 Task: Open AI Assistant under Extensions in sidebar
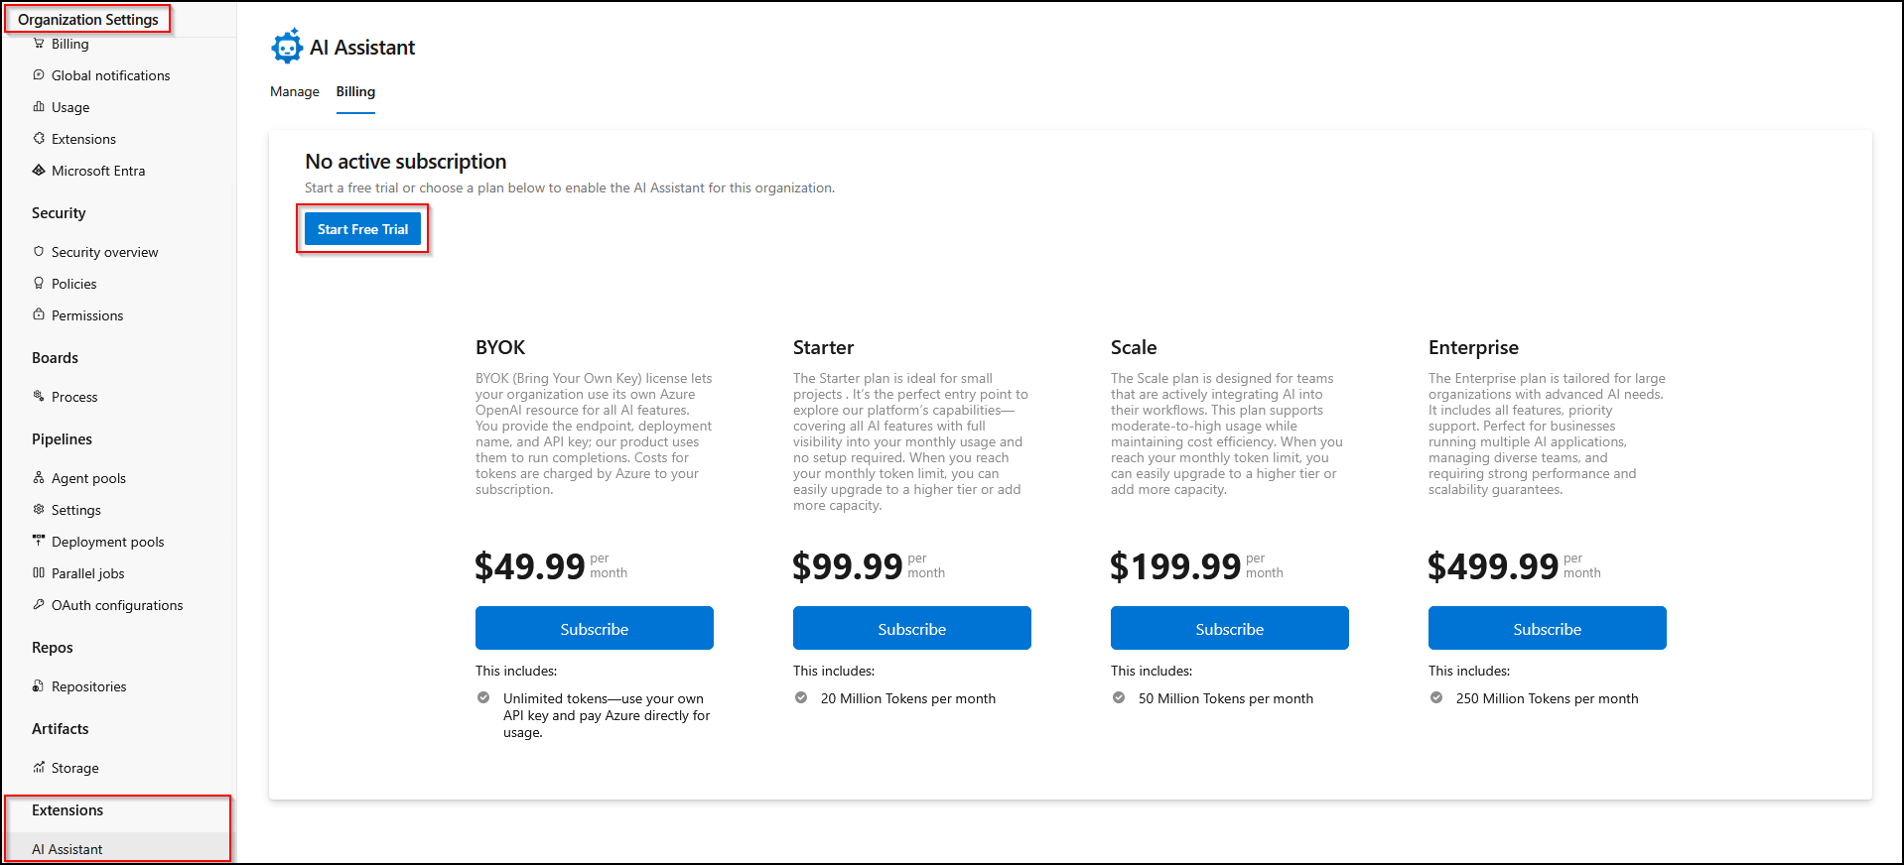(68, 849)
